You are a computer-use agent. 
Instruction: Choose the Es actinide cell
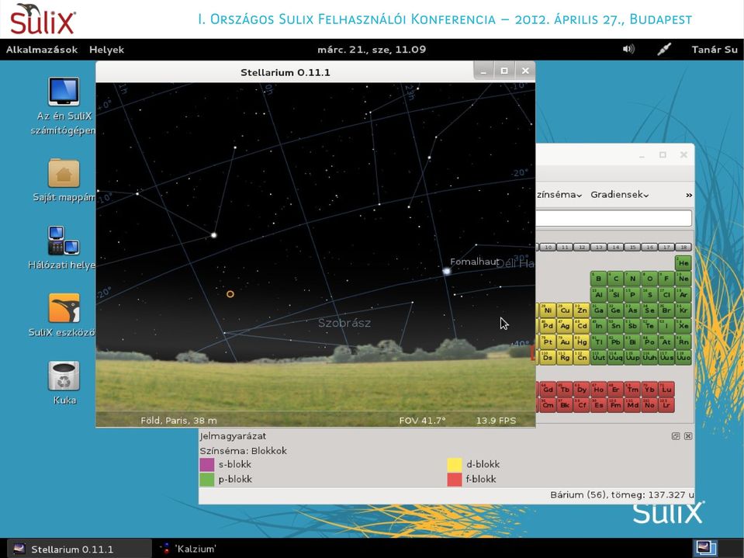coord(598,405)
